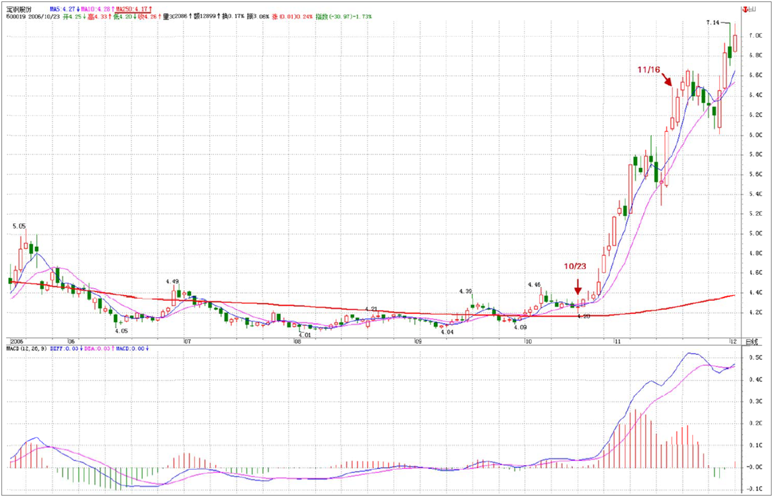Viewport: 773px width, 497px height.
Task: Click the stock name at top left
Action: pos(18,9)
